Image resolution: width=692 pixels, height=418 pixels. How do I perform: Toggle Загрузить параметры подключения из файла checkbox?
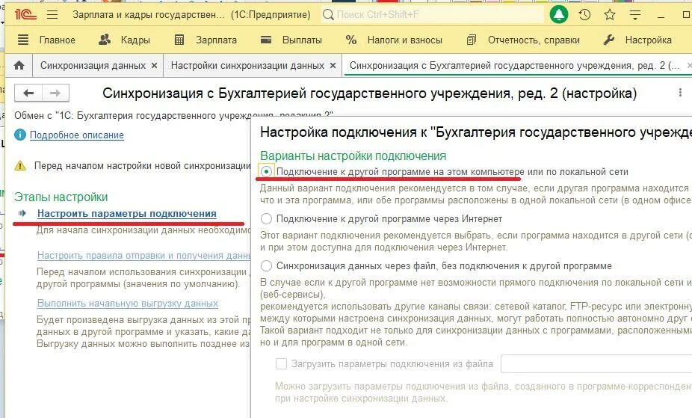coord(281,363)
